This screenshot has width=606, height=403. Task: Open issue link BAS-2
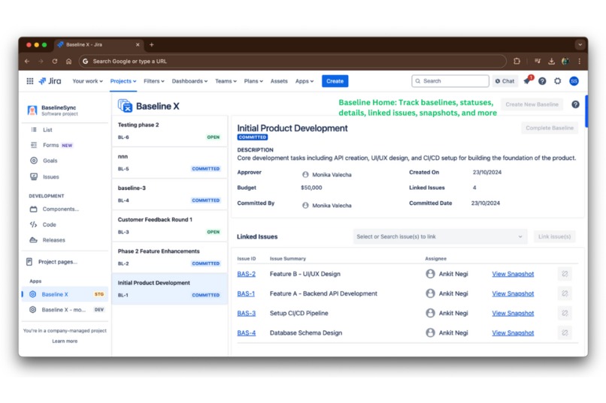[246, 274]
